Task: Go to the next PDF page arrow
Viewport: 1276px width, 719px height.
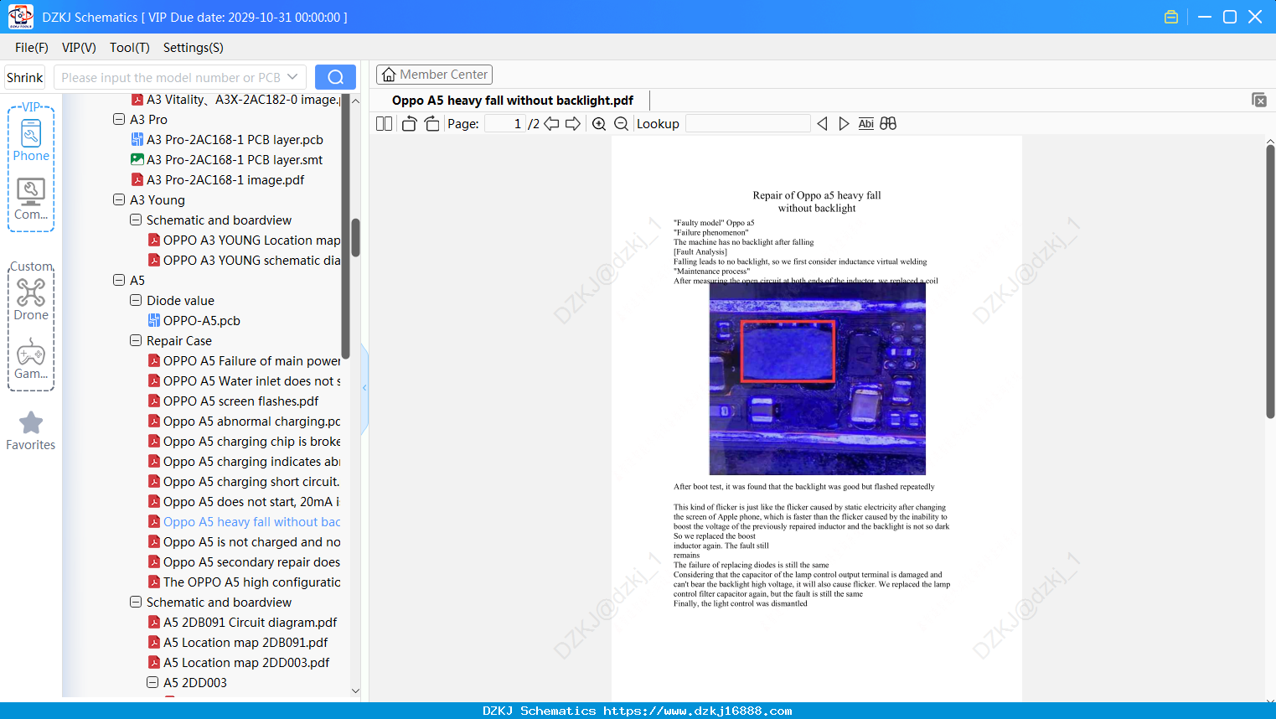Action: pos(573,124)
